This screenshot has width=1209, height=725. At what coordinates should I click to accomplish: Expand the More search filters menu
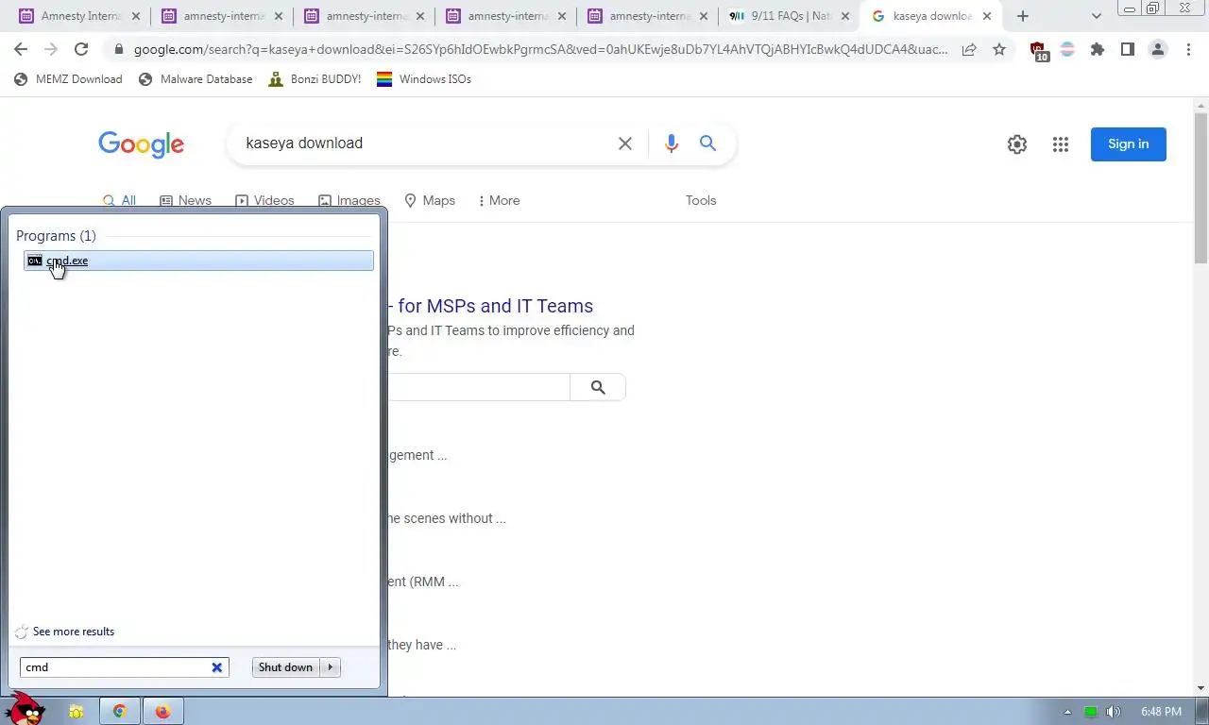pos(499,200)
